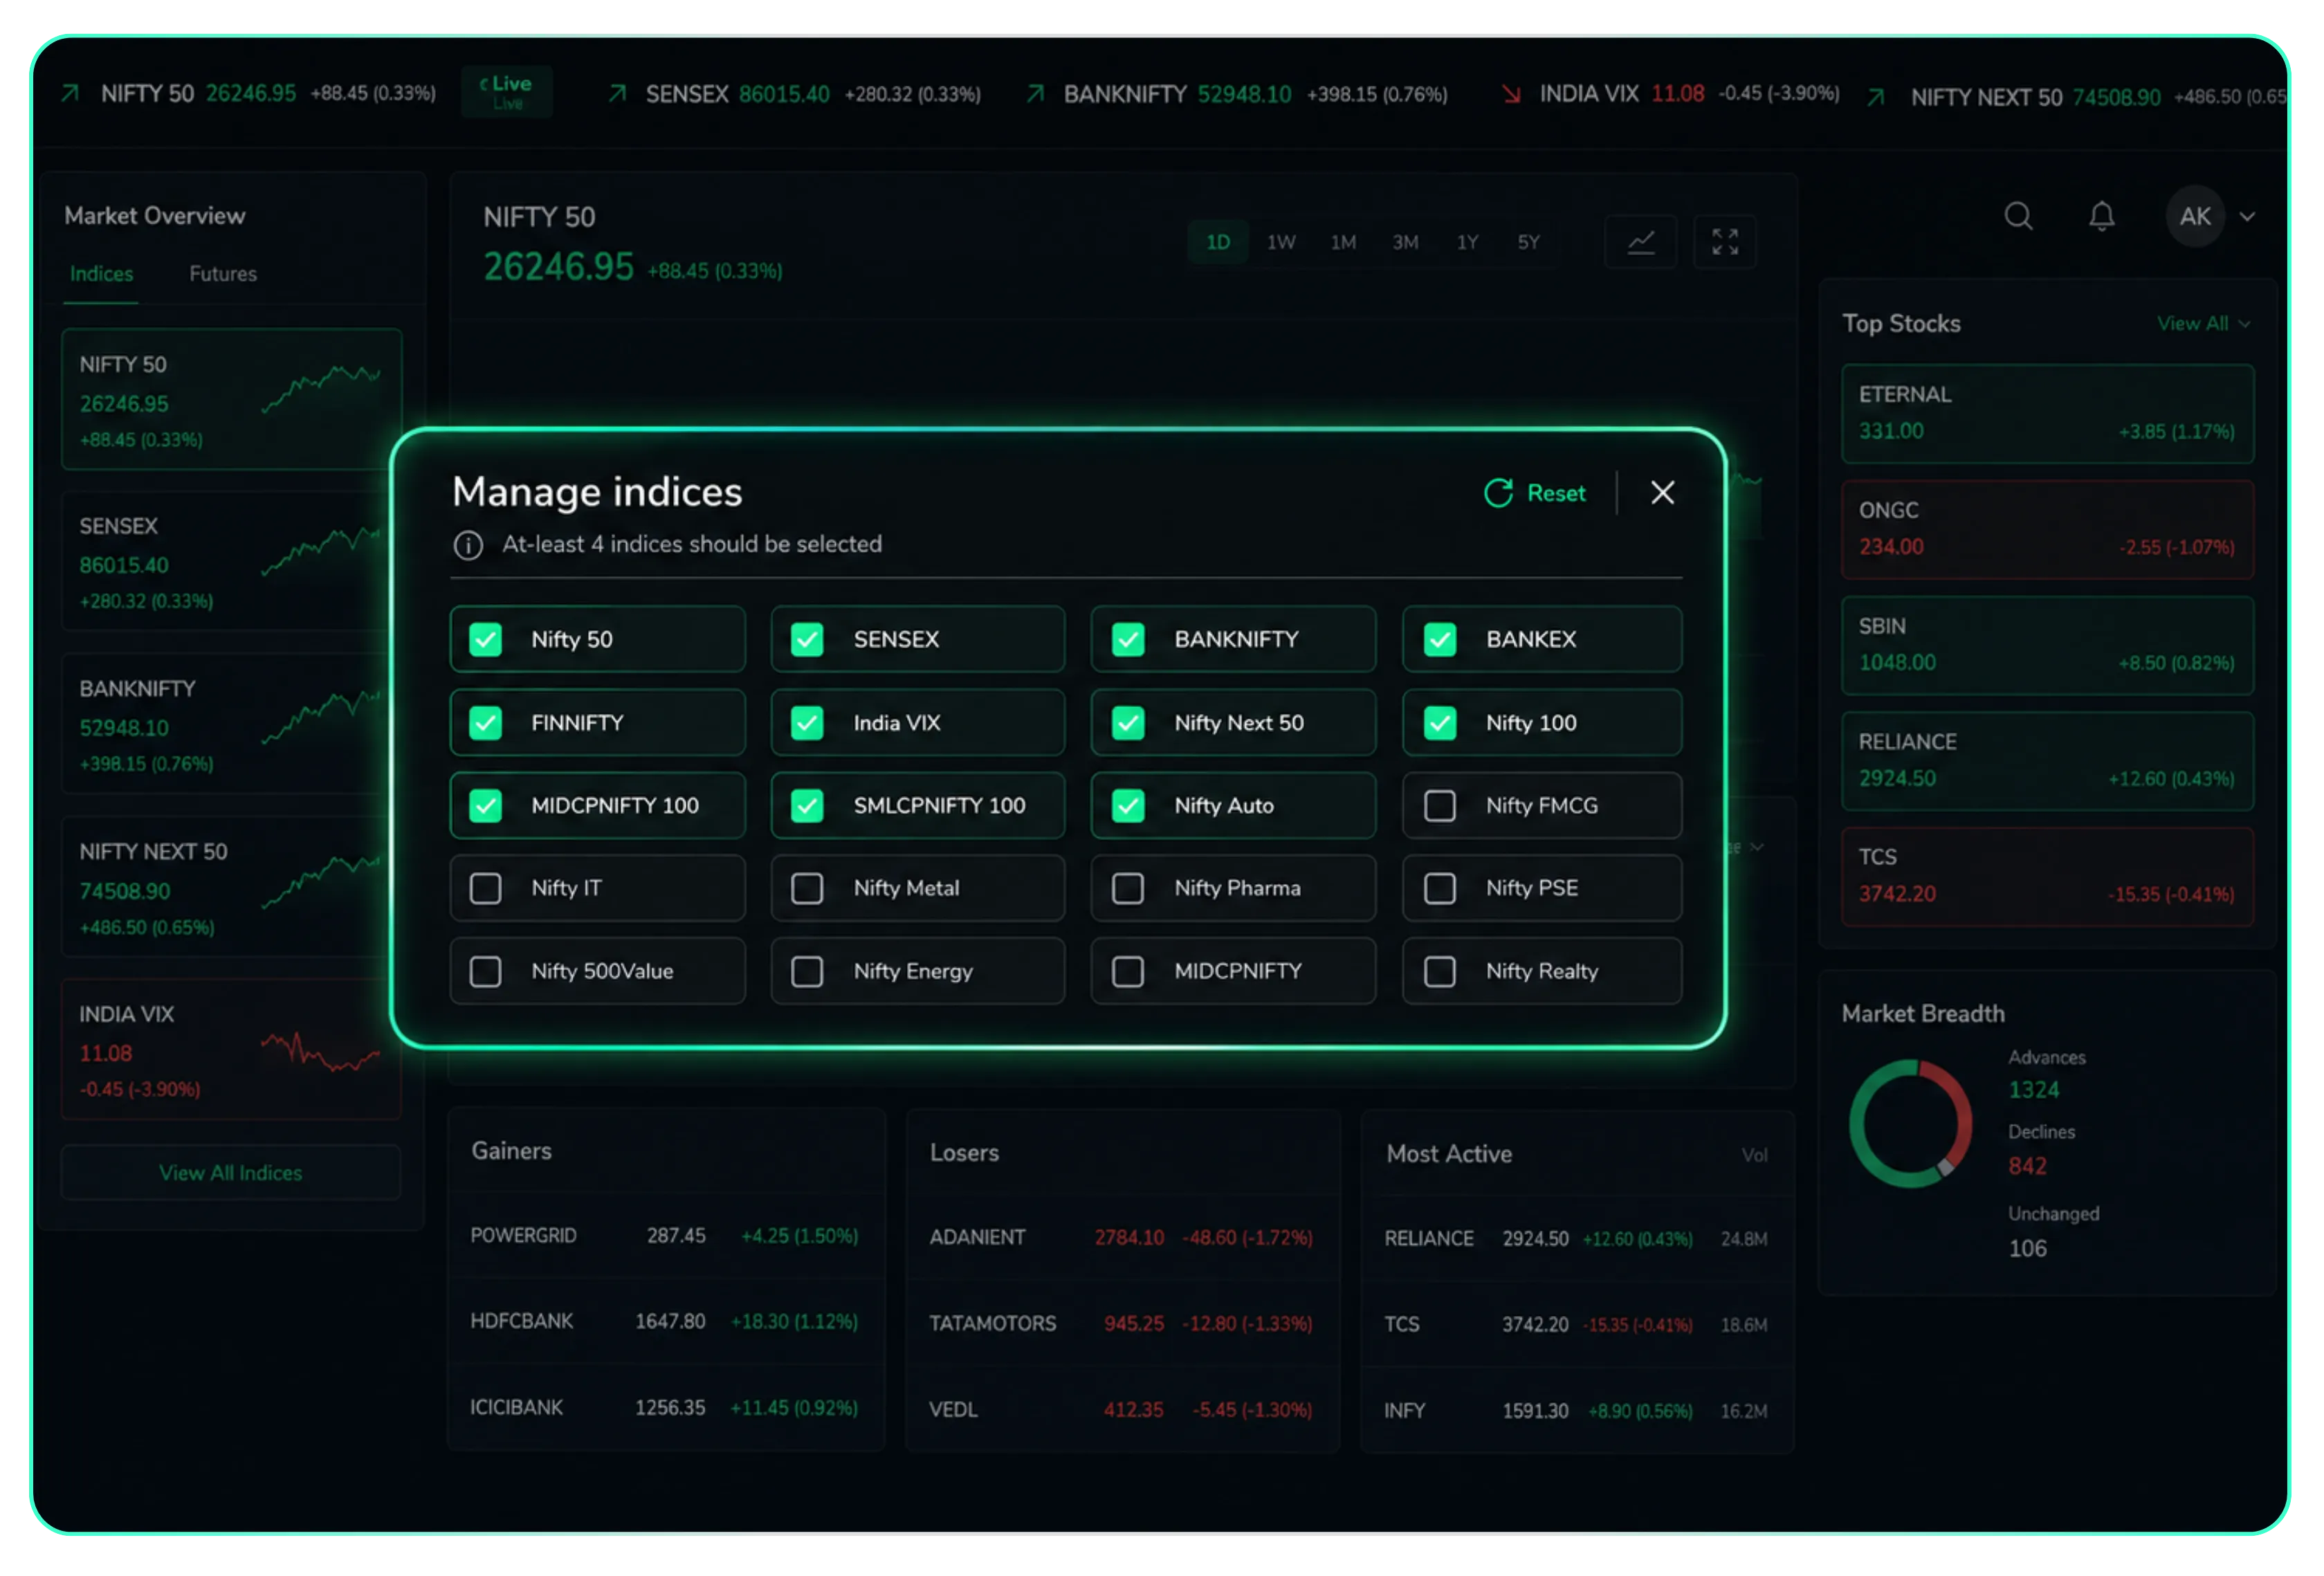Click the INDIA VIX down-arrow in the ticker
2324x1576 pixels.
click(1511, 94)
